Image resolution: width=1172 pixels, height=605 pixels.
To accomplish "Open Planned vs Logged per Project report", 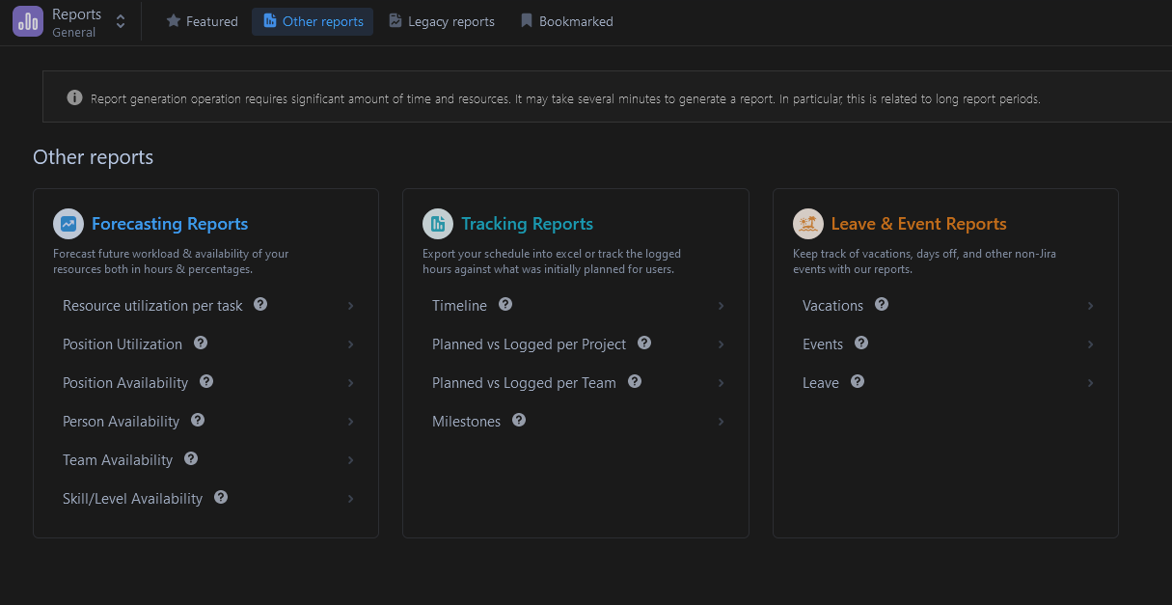I will (x=529, y=344).
